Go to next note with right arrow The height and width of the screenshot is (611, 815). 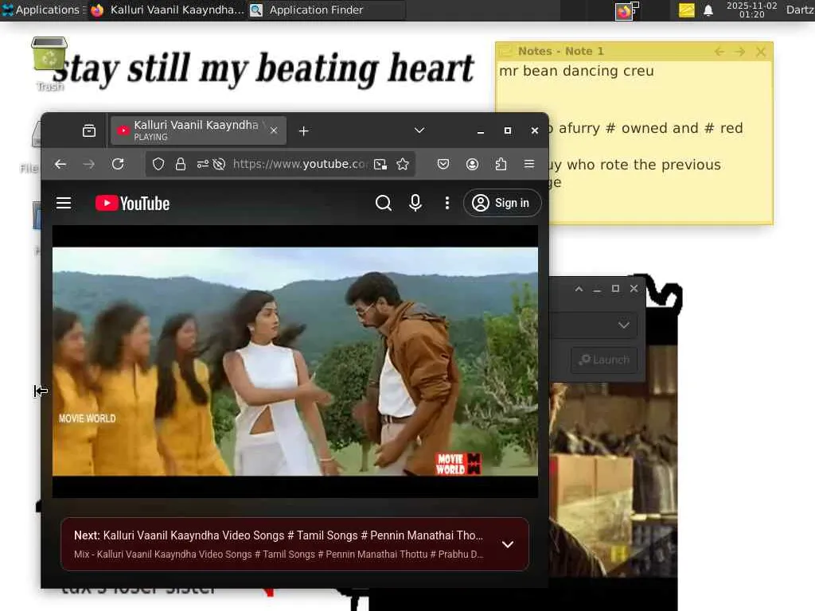pyautogui.click(x=740, y=52)
